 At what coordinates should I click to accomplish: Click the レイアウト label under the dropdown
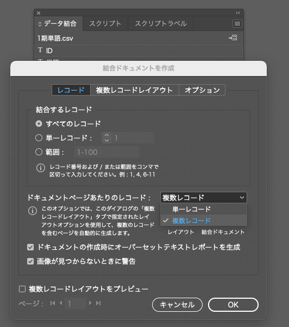point(181,232)
